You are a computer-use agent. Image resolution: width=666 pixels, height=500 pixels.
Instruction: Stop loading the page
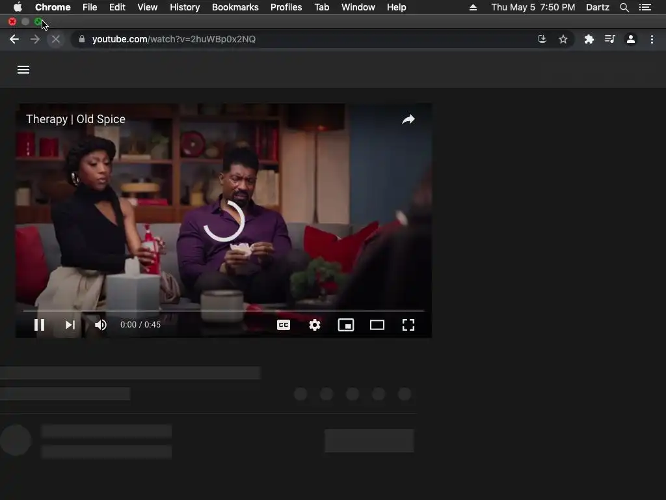[x=56, y=39]
